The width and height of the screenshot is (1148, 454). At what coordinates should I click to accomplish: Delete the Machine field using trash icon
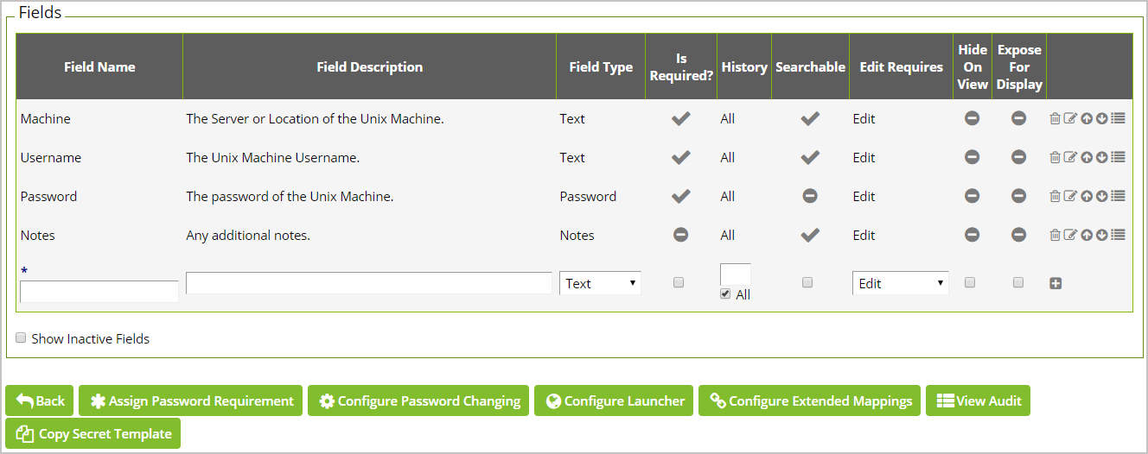1055,119
